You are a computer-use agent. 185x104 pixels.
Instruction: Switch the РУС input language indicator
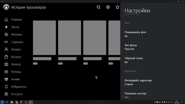(172, 102)
